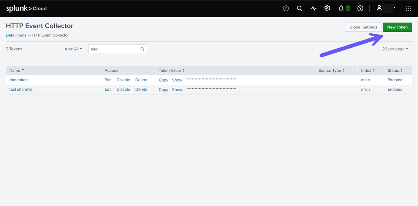Click the masked token value for test sharefile

(x=211, y=89)
